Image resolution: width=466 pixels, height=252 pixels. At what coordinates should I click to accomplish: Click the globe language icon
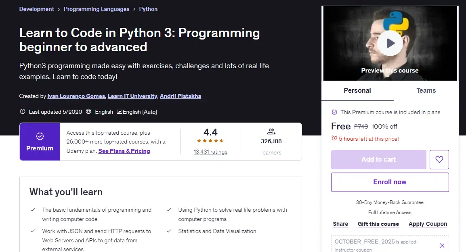(88, 111)
